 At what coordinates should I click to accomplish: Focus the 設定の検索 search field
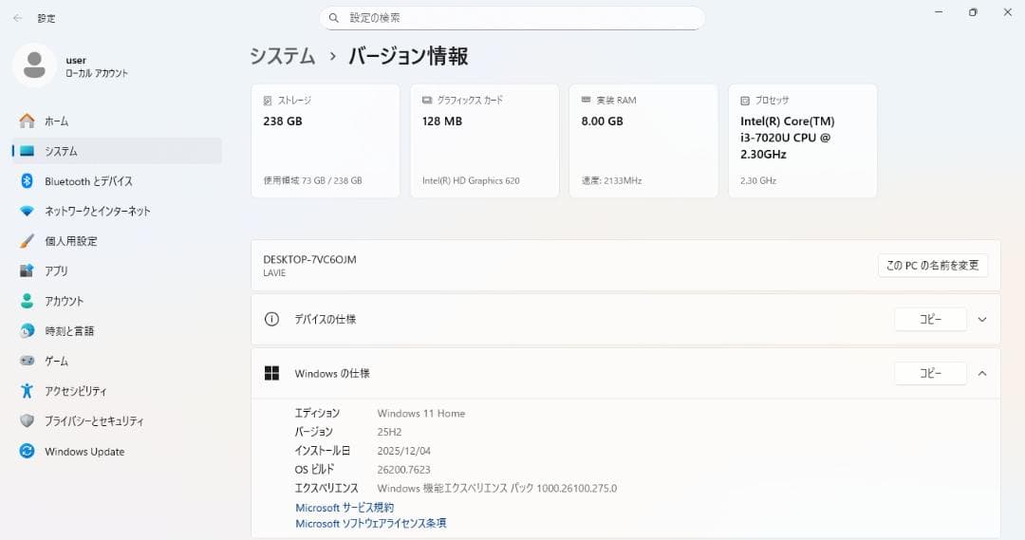pos(512,18)
